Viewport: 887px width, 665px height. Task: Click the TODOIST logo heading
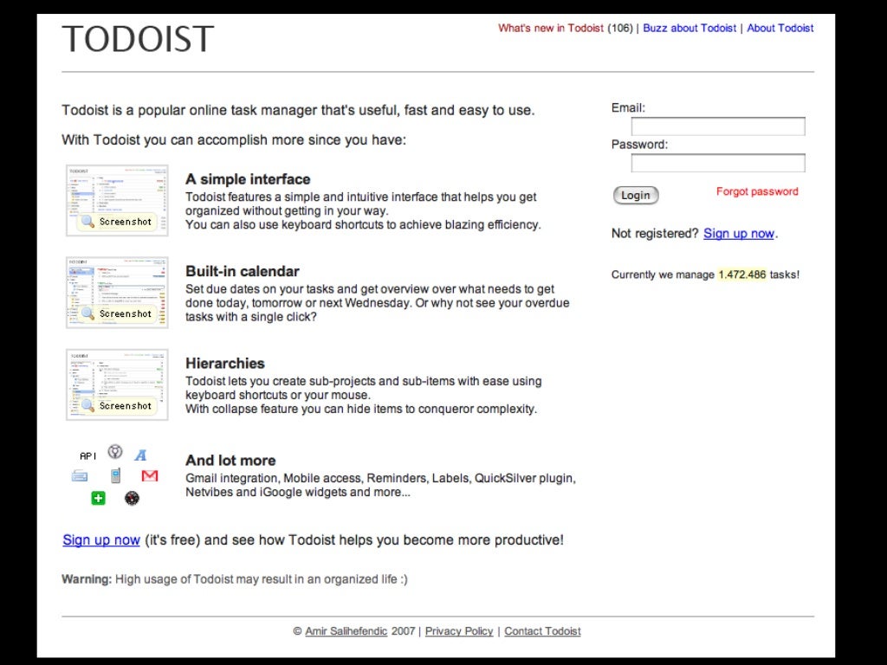[x=138, y=39]
